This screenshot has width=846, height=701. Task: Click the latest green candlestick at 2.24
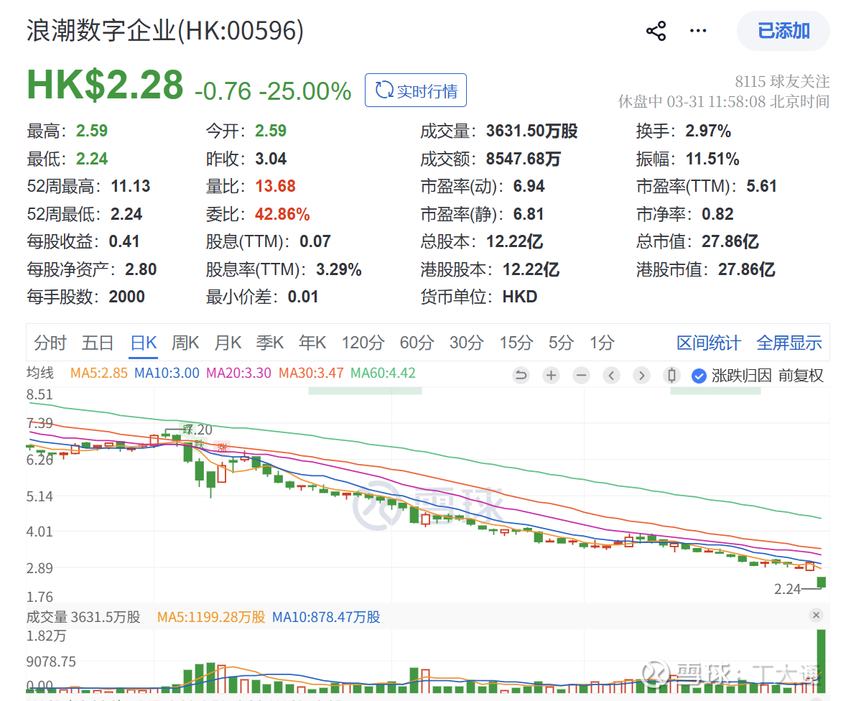(x=822, y=582)
